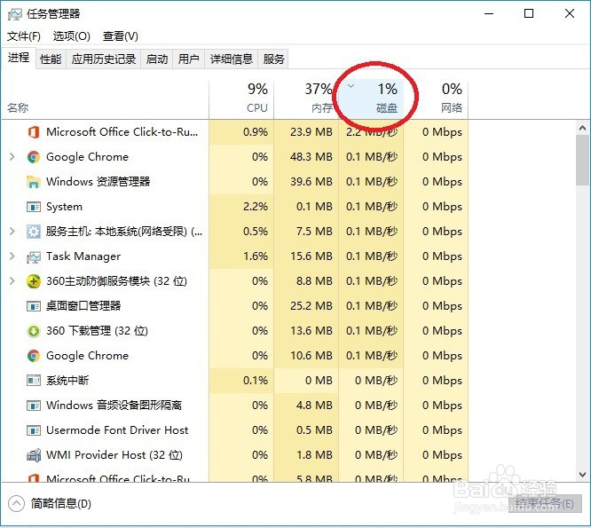Select the System process name
591x528 pixels.
(x=64, y=207)
